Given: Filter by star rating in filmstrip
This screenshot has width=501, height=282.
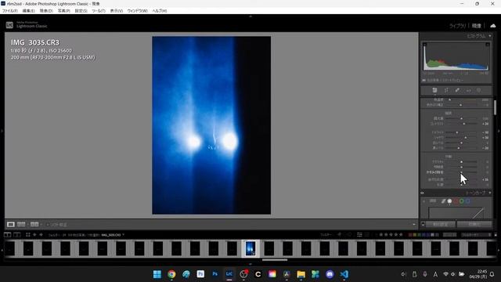Looking at the screenshot, I should point(391,235).
